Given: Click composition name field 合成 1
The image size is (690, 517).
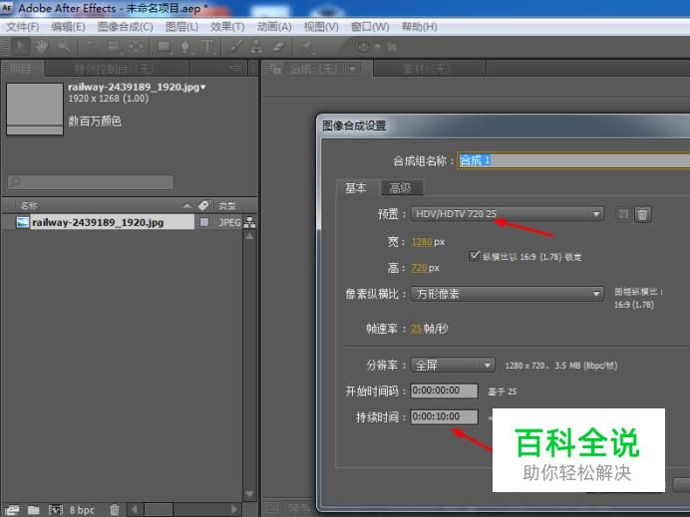Looking at the screenshot, I should (x=573, y=160).
